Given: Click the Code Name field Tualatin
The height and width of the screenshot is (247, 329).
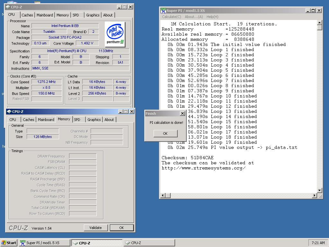Looking at the screenshot, I should pos(49,32).
